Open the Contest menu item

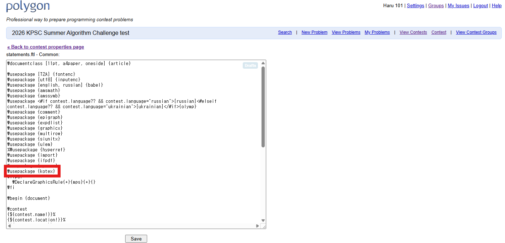point(439,32)
